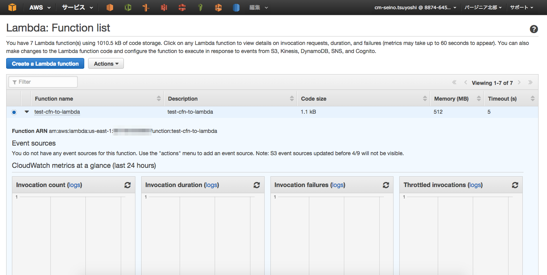Open the help question mark icon
The height and width of the screenshot is (275, 547).
(x=534, y=29)
